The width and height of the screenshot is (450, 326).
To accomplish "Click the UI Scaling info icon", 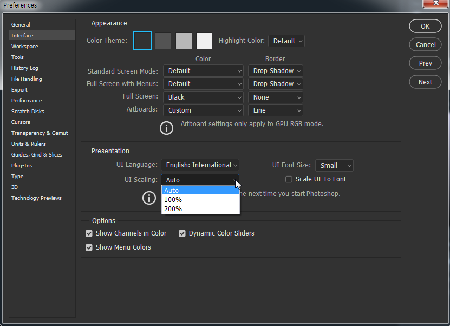I will [149, 198].
